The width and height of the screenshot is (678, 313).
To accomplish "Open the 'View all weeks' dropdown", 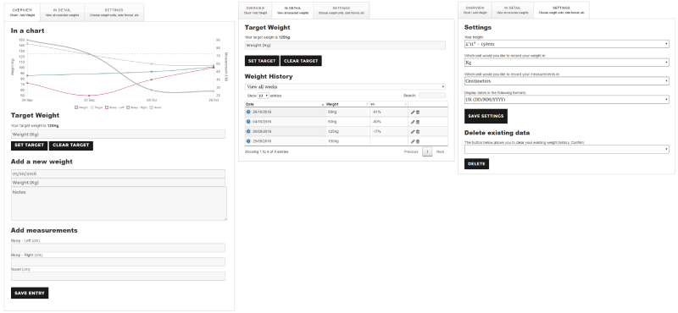I will [x=345, y=87].
